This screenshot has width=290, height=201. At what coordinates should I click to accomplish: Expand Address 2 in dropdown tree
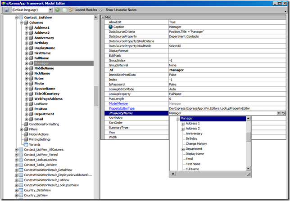pos(183,129)
